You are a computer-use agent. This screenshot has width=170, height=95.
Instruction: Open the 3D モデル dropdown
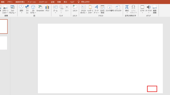pyautogui.click(x=33, y=9)
